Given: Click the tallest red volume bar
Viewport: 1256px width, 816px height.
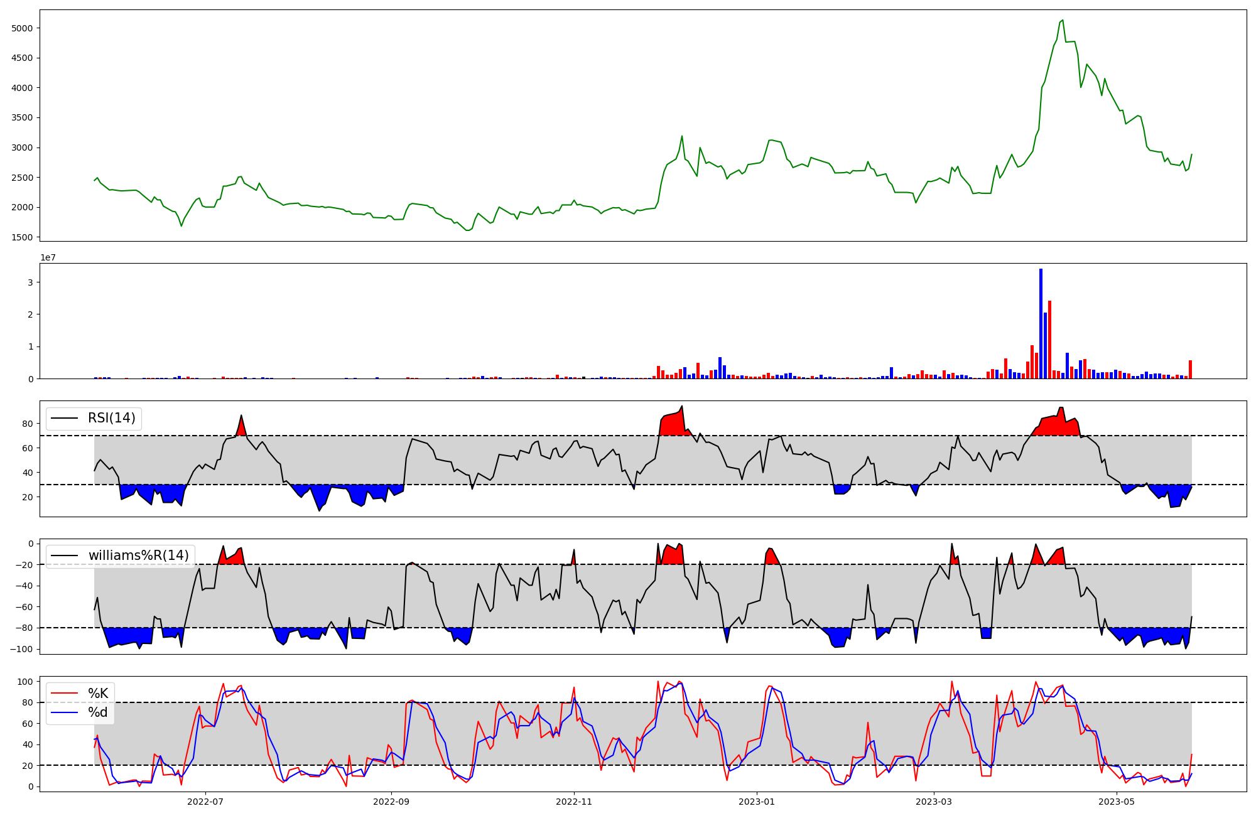Looking at the screenshot, I should [x=1049, y=339].
